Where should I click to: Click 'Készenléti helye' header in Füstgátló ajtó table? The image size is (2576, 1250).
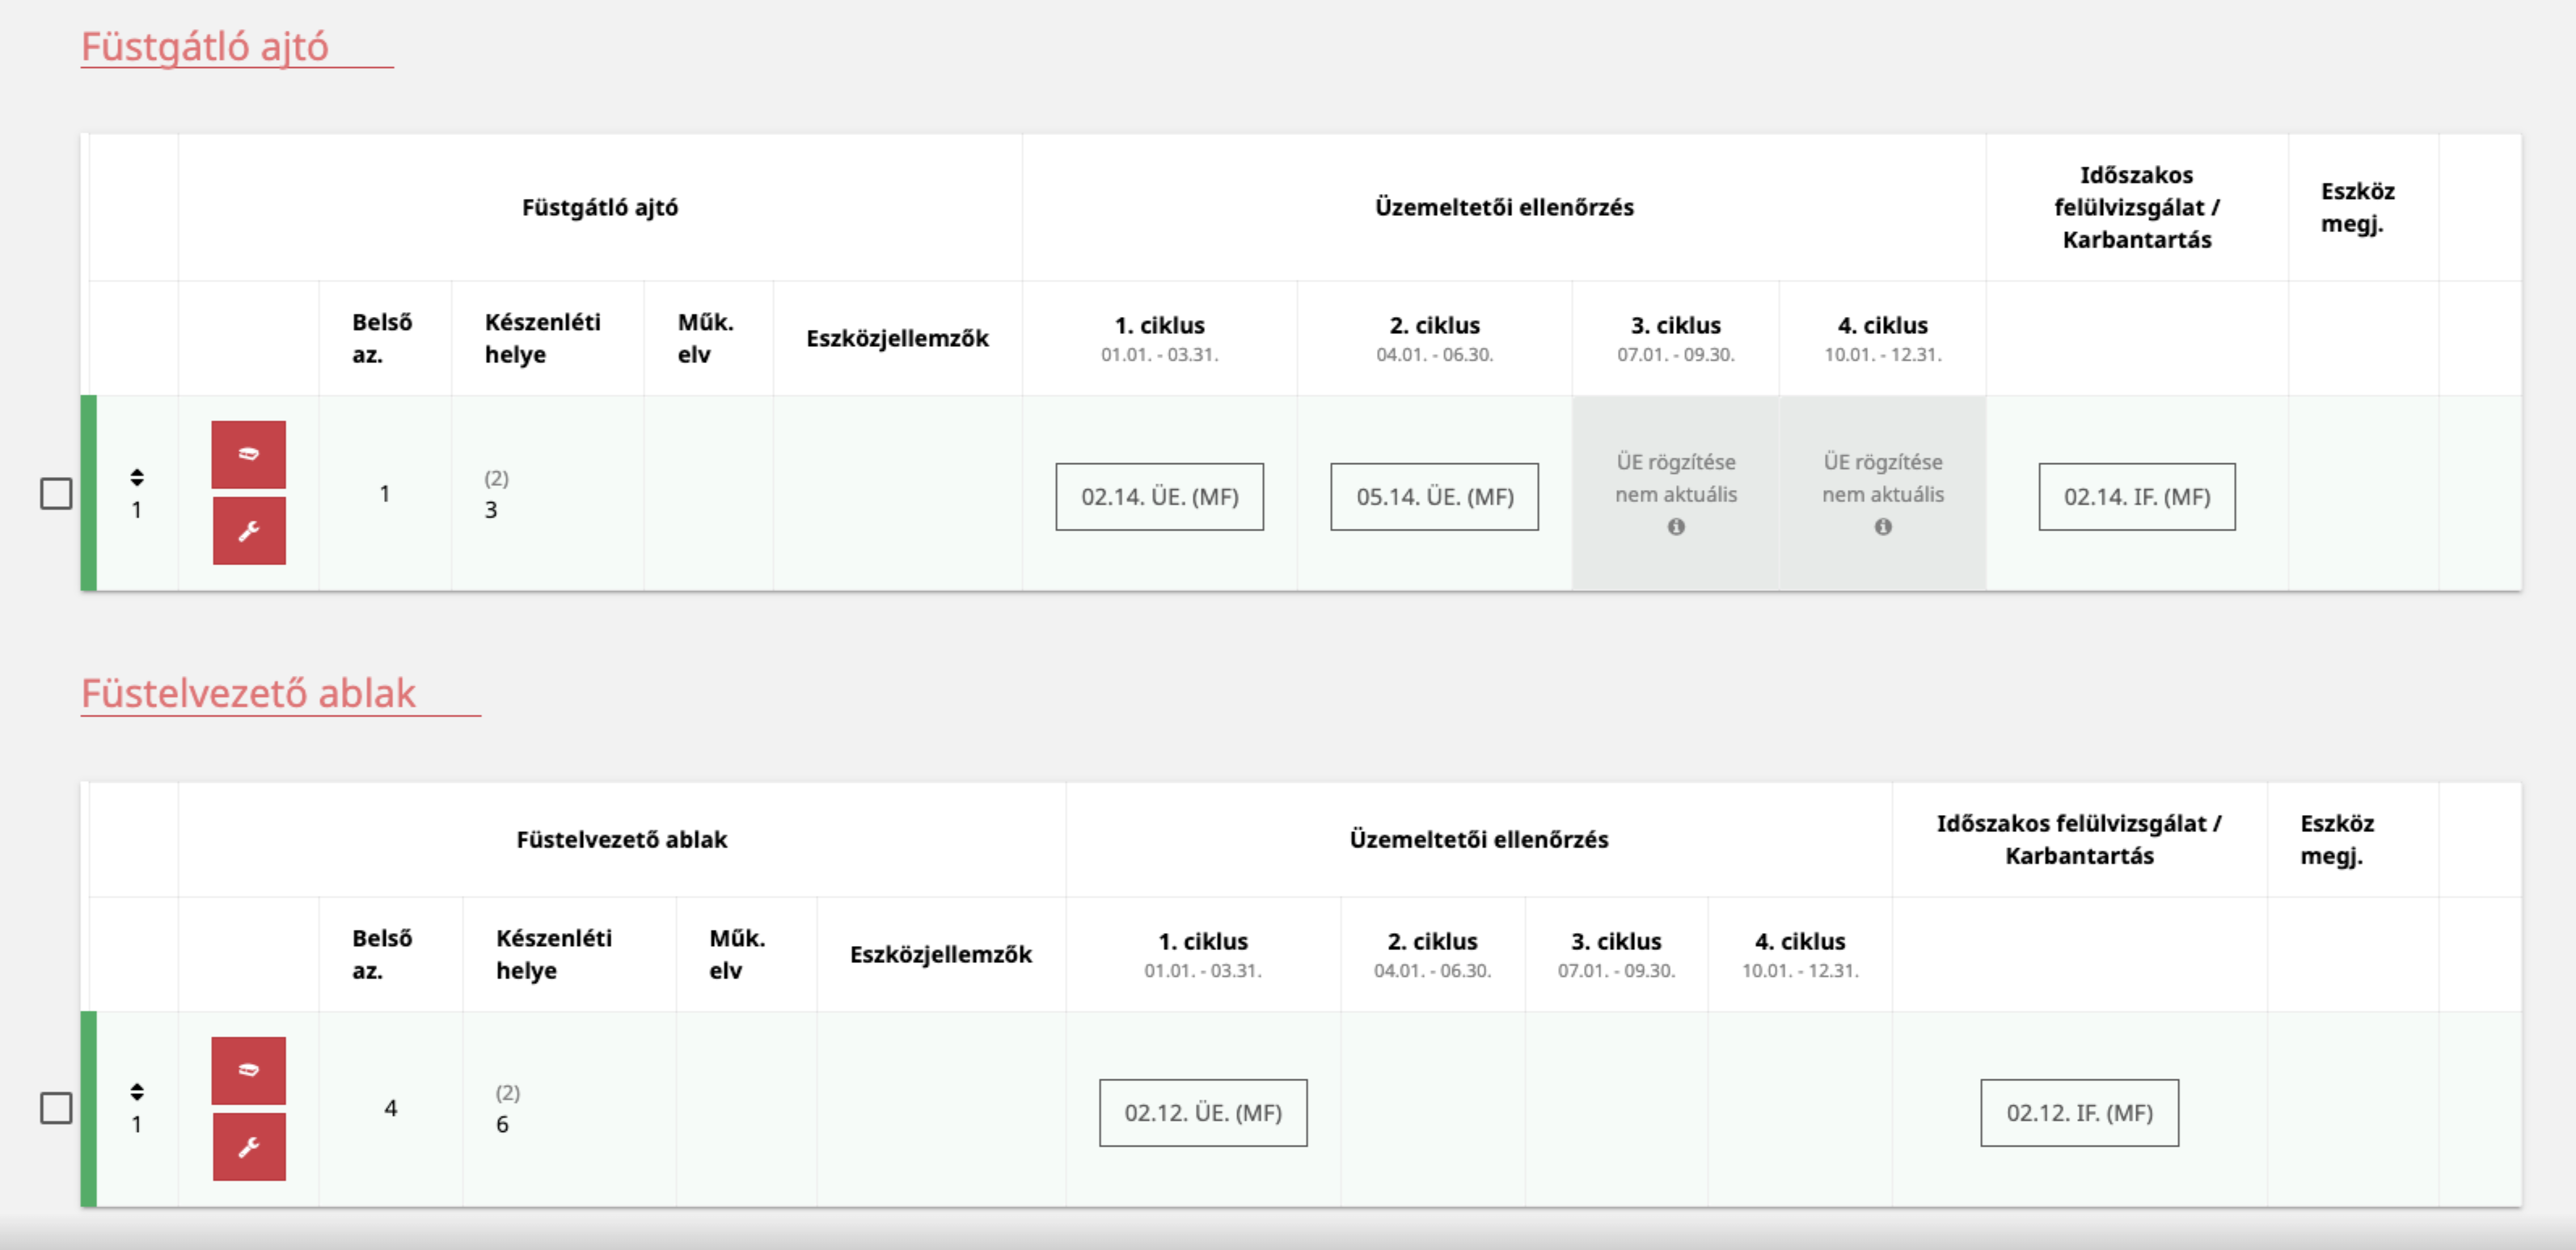[x=543, y=338]
